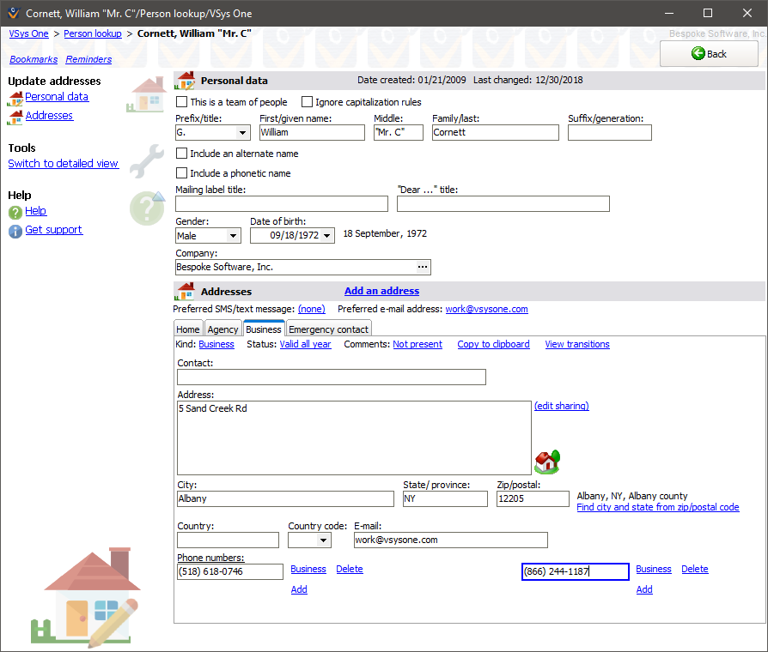Open the Prefix/title dropdown
The image size is (768, 652).
(x=241, y=131)
